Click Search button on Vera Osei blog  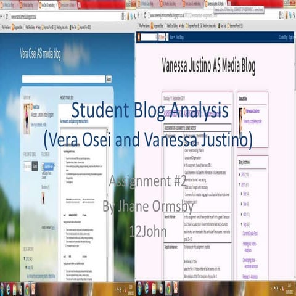109,79
